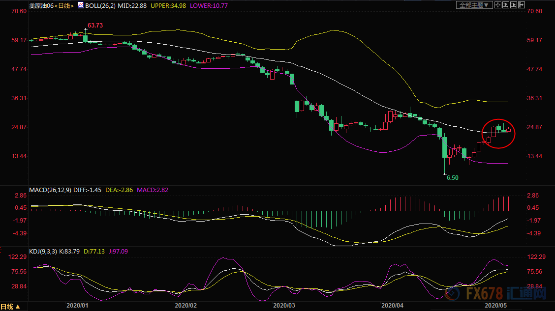Image resolution: width=555 pixels, height=311 pixels.
Task: Select the 美原油06 instrument name
Action: 41,6
